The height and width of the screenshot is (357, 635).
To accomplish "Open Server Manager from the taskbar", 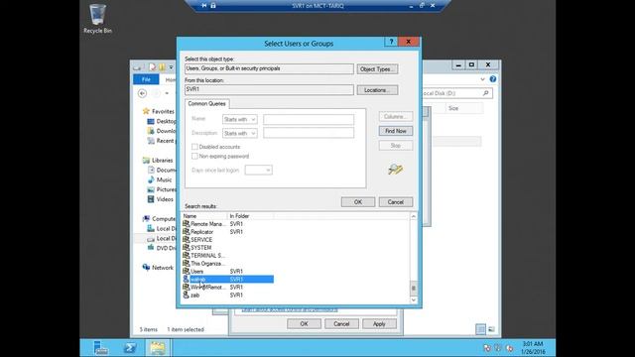I will point(100,348).
